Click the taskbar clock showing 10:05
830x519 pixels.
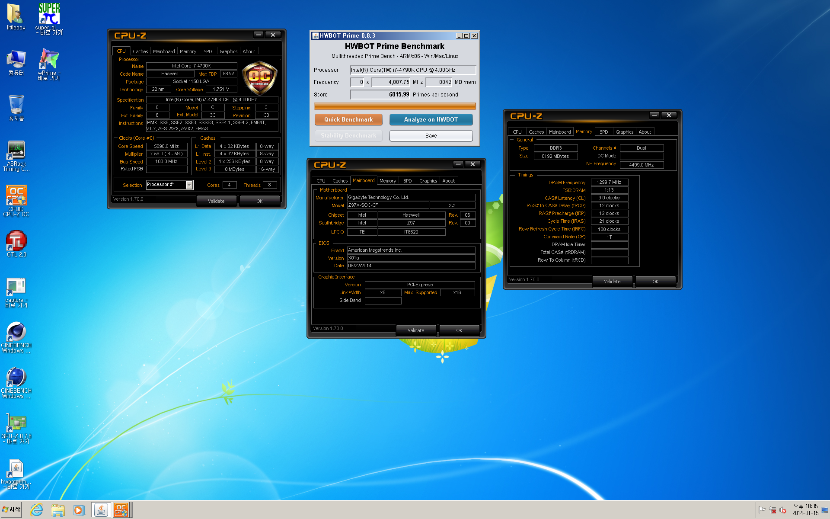pyautogui.click(x=805, y=509)
